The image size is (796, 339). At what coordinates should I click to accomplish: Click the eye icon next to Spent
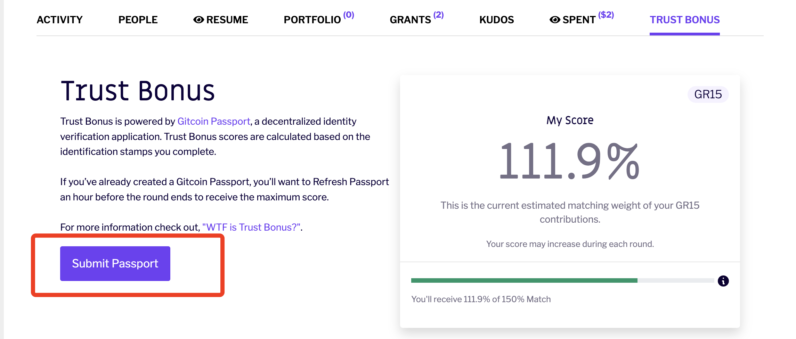[555, 20]
